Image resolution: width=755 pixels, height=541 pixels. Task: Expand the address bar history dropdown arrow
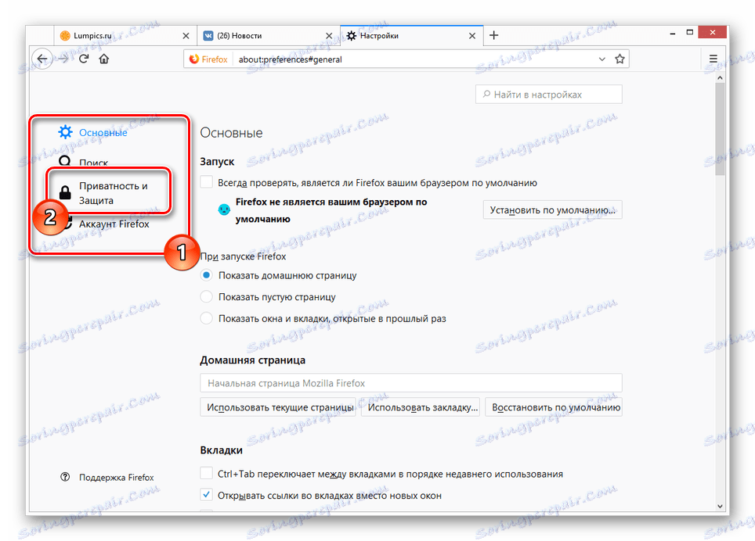[601, 59]
